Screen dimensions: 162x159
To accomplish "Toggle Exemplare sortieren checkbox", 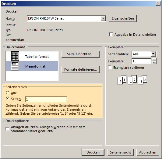I will tap(110, 67).
